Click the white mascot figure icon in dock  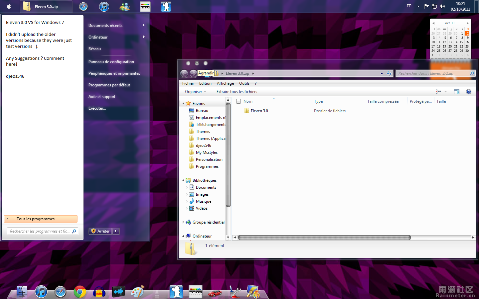coord(176,291)
